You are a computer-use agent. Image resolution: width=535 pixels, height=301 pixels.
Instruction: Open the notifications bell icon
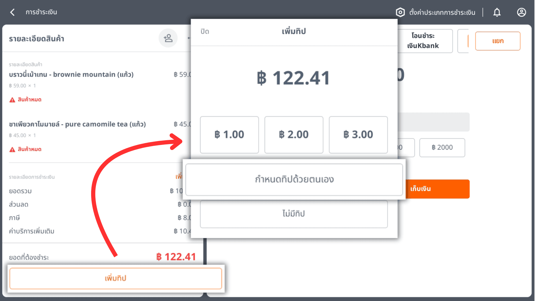[497, 12]
